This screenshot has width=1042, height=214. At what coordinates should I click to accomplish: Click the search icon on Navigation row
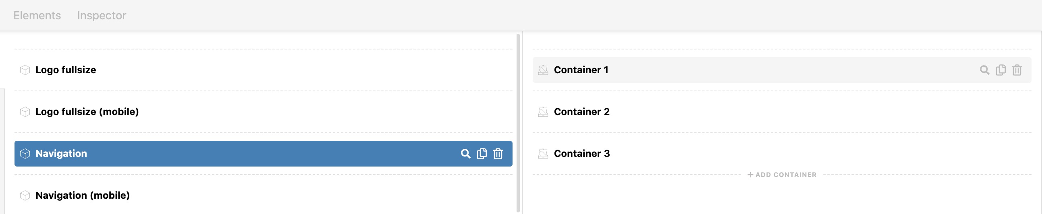(465, 154)
